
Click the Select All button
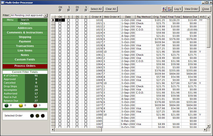[x=96, y=9]
